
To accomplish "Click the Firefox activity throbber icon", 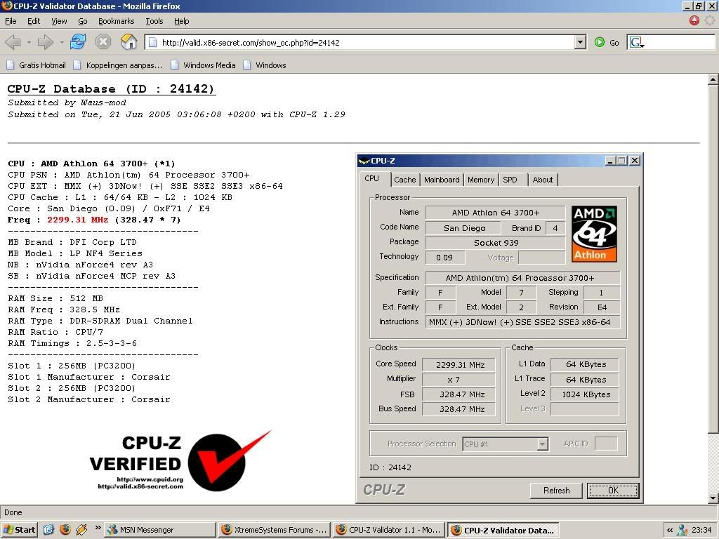I will pyautogui.click(x=709, y=20).
